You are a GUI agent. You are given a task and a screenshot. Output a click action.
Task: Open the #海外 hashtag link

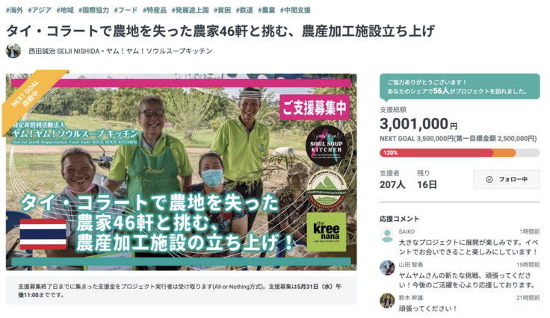14,10
